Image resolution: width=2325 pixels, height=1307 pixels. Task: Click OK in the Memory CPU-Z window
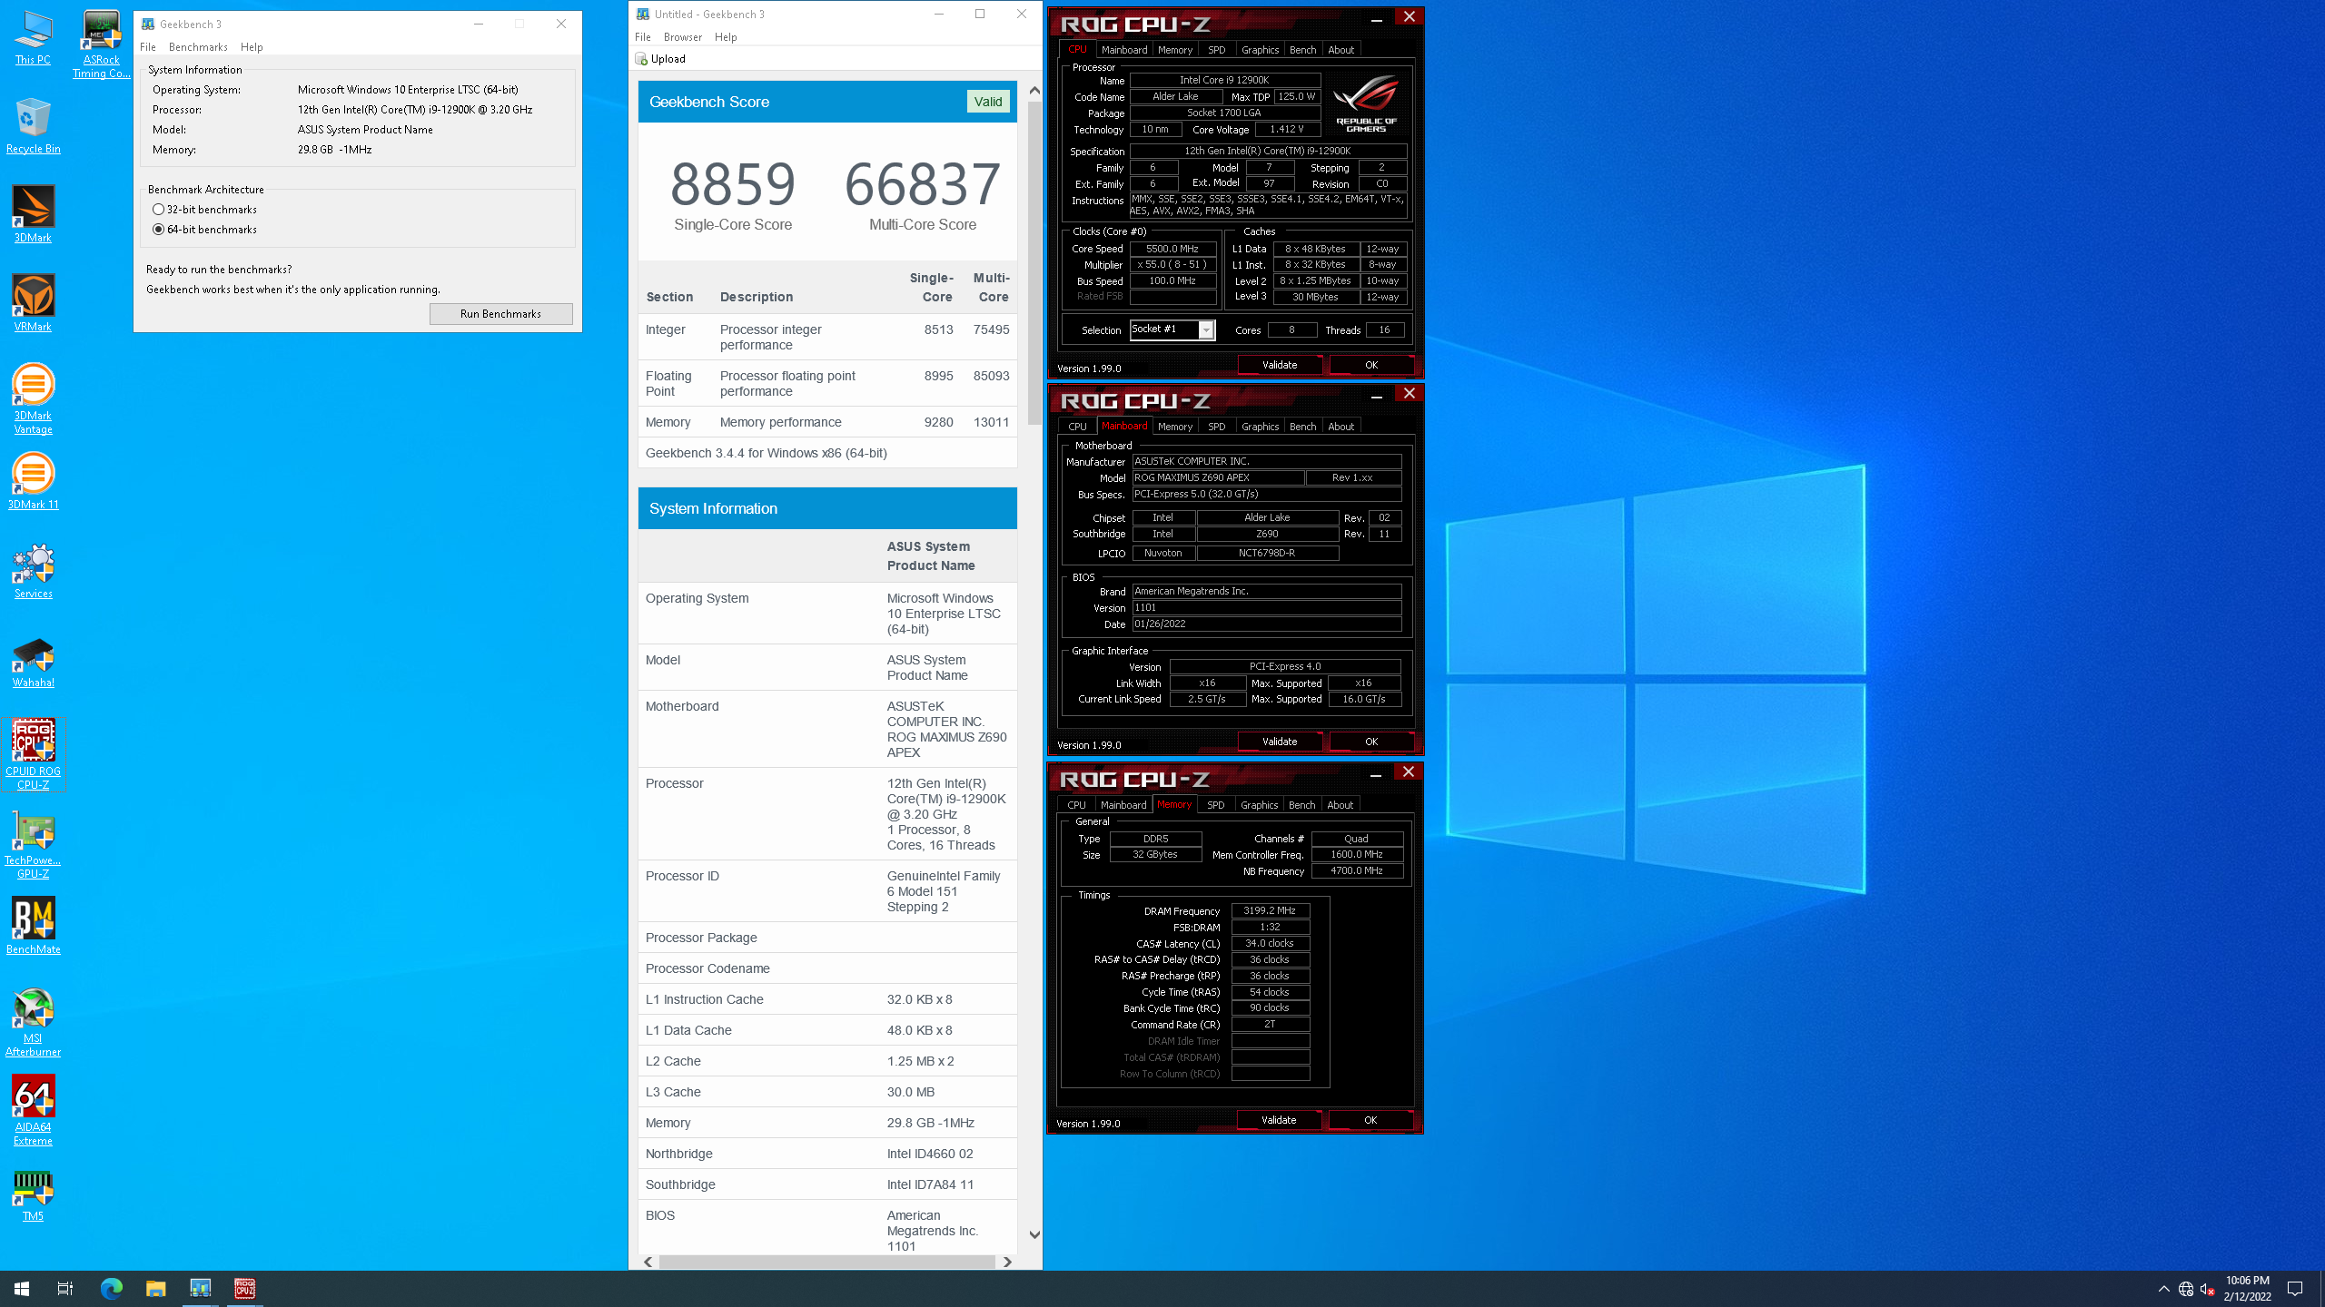[1370, 1120]
